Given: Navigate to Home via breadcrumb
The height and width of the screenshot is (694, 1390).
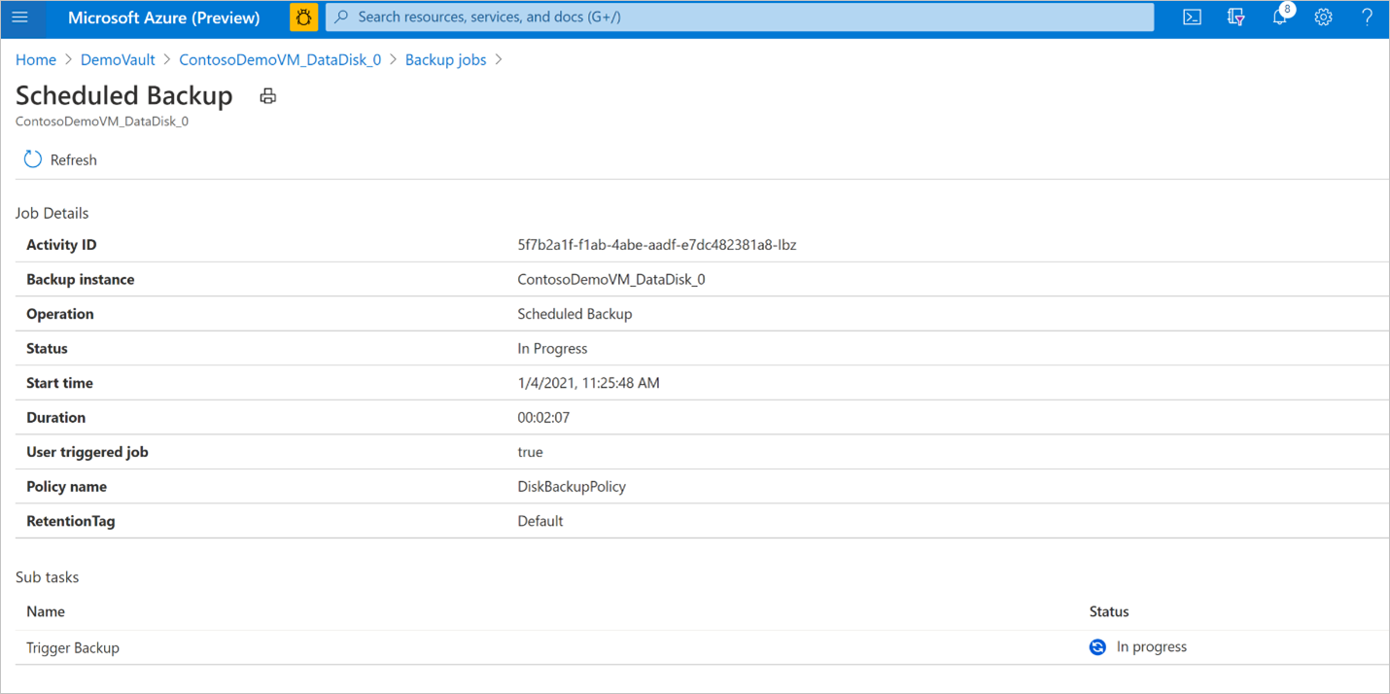Looking at the screenshot, I should [35, 59].
